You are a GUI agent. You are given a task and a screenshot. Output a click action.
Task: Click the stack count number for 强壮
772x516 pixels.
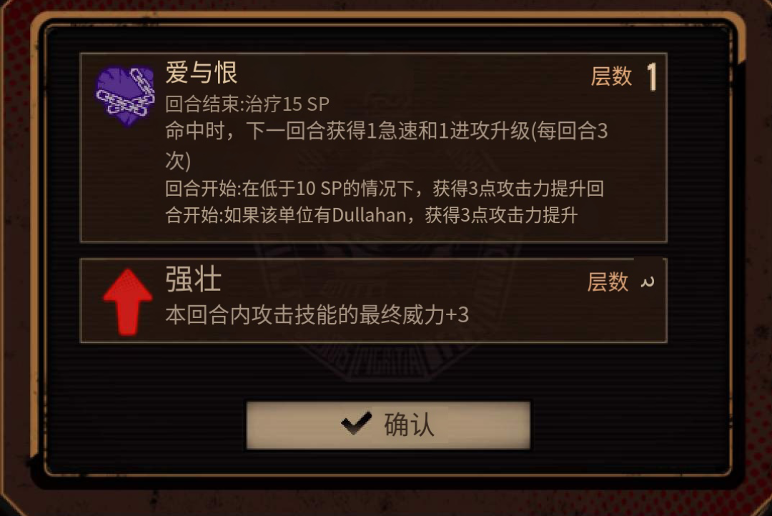click(648, 282)
